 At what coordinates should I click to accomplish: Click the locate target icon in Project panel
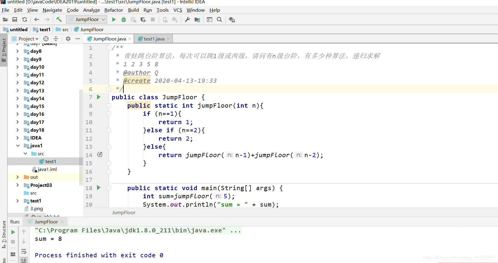[46, 39]
